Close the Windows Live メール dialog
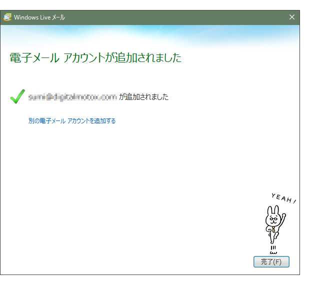 click(x=292, y=17)
